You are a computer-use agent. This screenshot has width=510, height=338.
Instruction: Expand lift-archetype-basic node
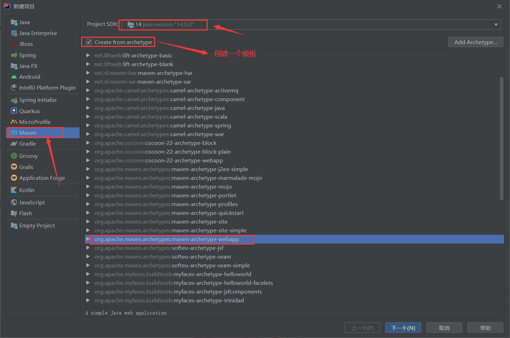(x=88, y=55)
